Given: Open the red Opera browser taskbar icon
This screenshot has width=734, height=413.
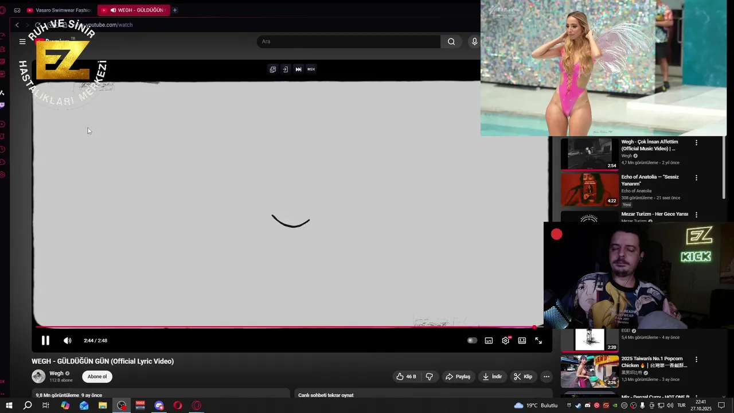Looking at the screenshot, I should [178, 406].
